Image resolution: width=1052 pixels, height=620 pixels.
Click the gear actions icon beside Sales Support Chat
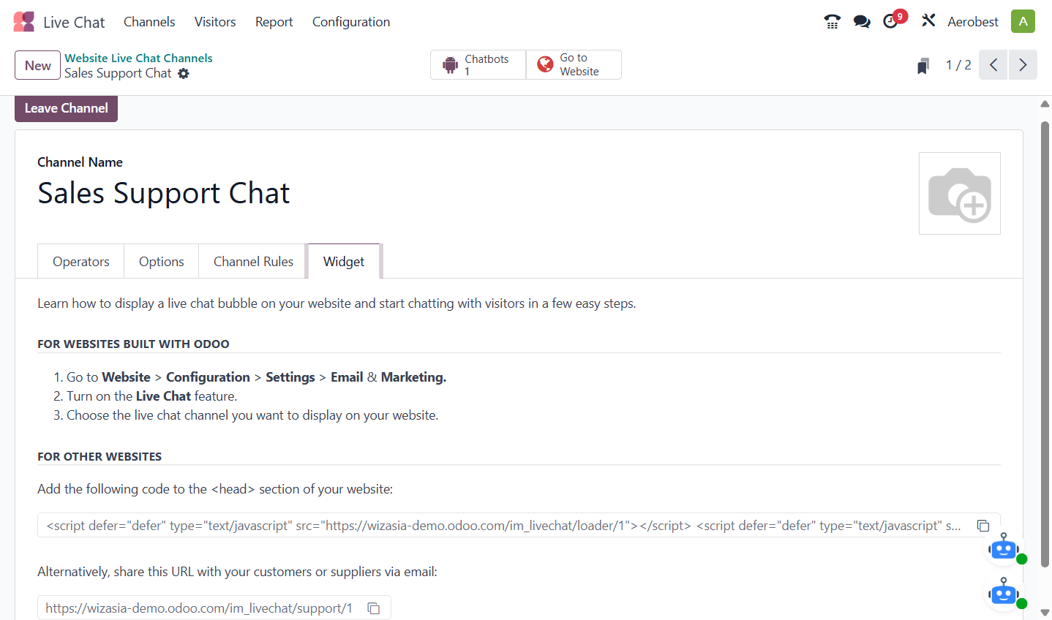(x=184, y=73)
